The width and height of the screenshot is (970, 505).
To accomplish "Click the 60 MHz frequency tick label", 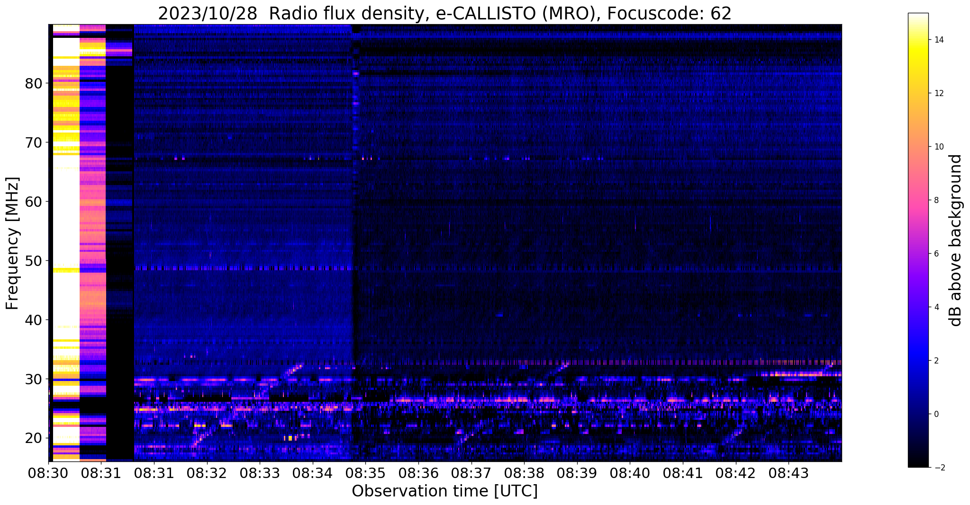I will [x=34, y=202].
